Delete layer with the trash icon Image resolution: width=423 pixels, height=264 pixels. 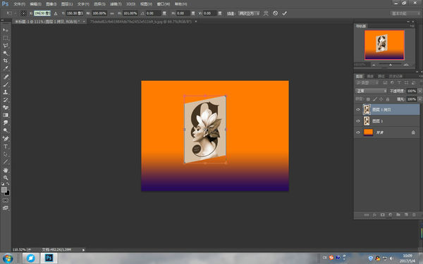click(x=414, y=215)
